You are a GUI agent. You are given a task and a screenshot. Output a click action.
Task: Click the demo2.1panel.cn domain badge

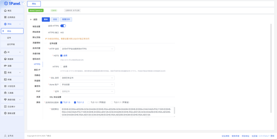pos(36,11)
